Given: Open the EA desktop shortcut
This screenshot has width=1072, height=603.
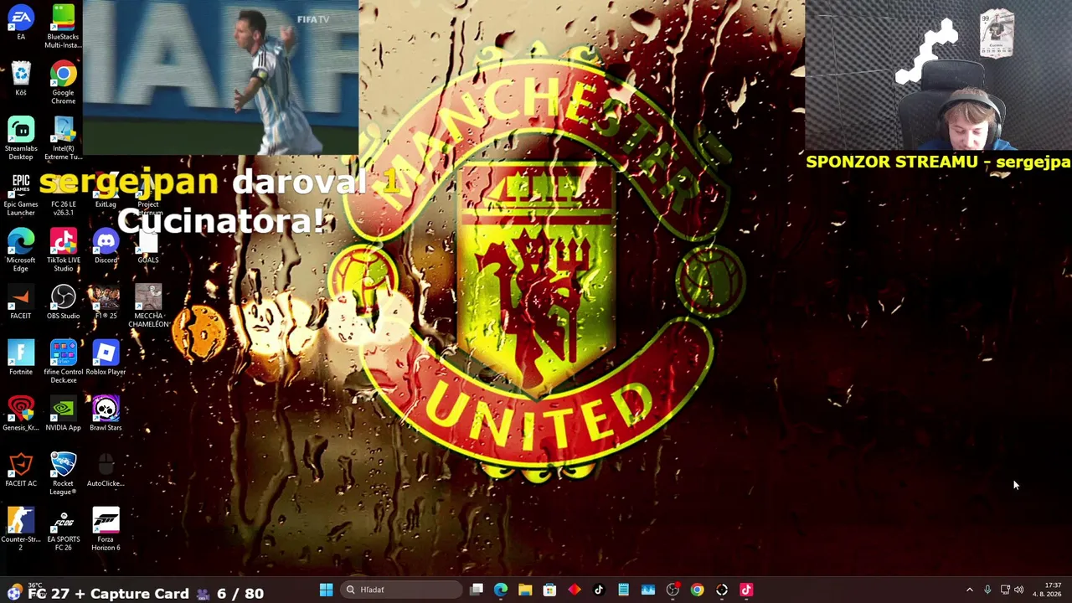Looking at the screenshot, I should click(21, 23).
